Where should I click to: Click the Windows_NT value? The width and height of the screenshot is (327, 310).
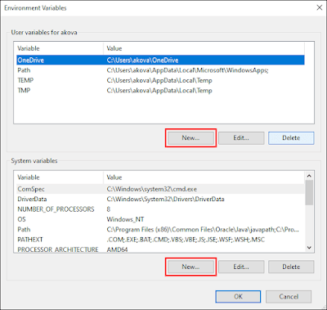click(125, 219)
